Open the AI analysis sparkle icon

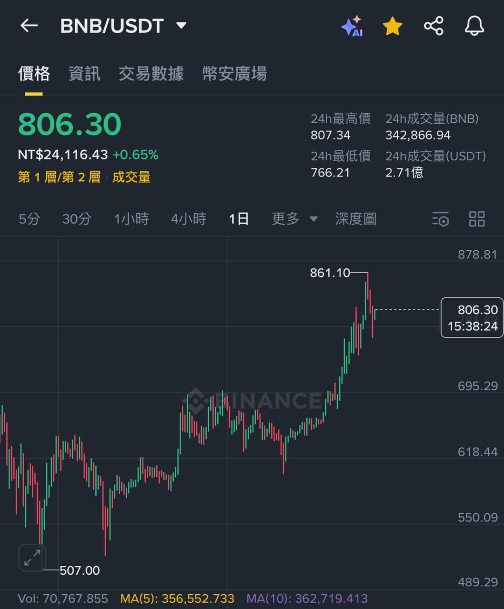pyautogui.click(x=352, y=26)
